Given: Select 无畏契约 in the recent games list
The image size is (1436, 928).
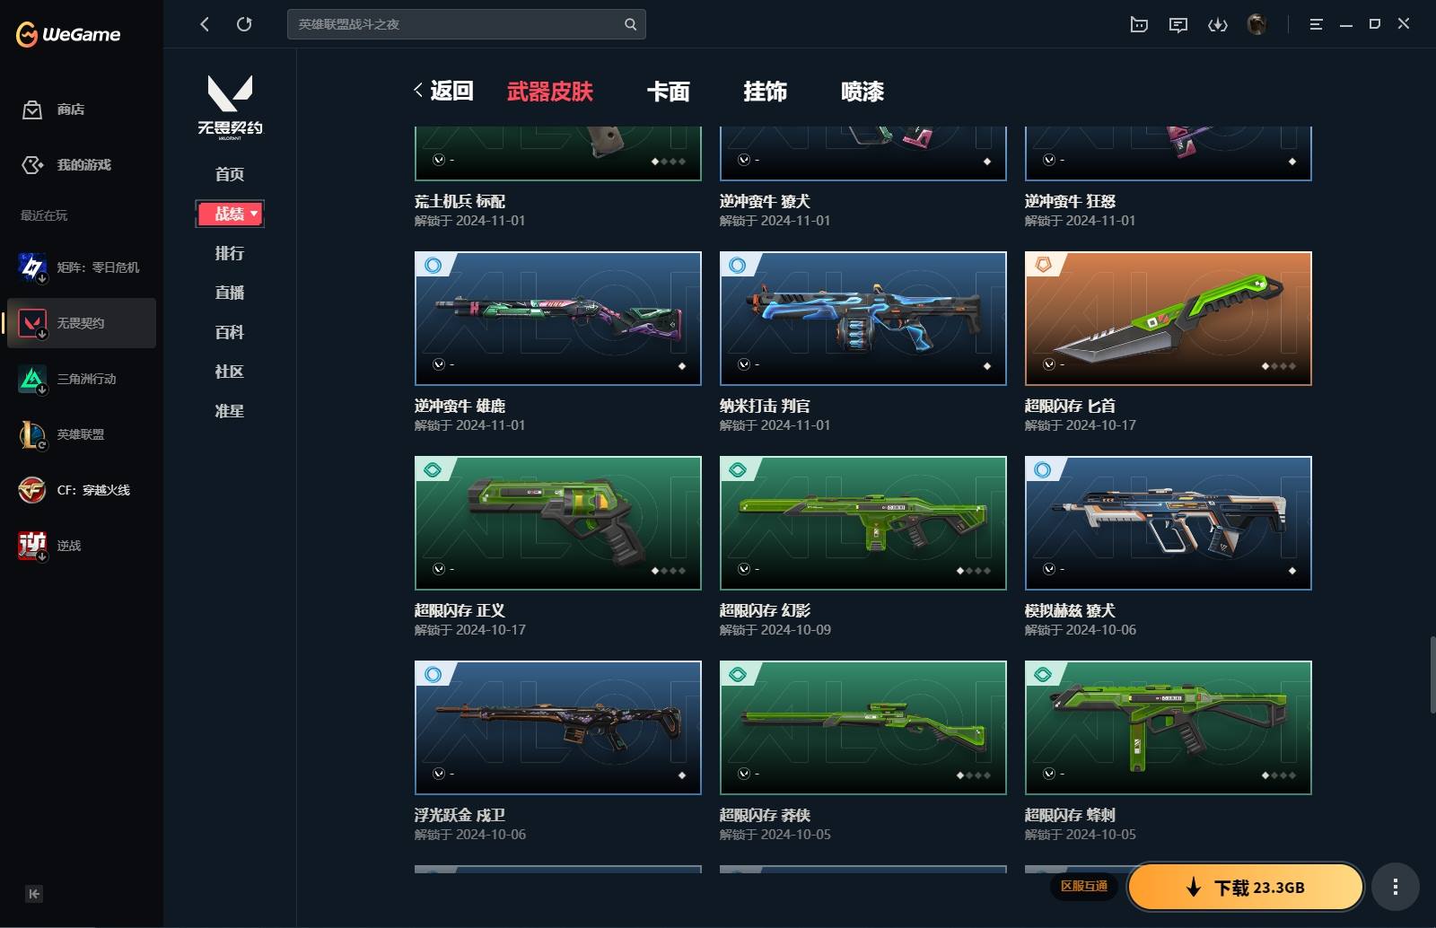Looking at the screenshot, I should click(x=81, y=323).
